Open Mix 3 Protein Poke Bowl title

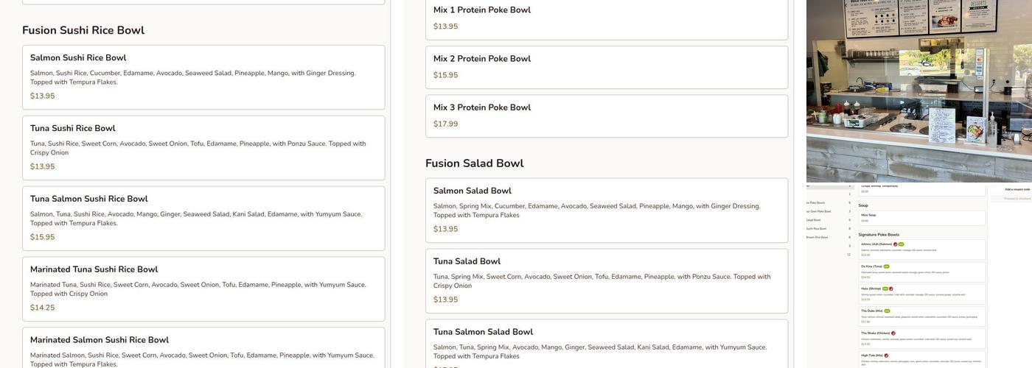(482, 107)
